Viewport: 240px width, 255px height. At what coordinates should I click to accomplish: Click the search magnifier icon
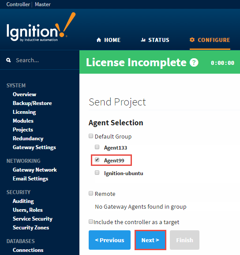[x=8, y=60]
